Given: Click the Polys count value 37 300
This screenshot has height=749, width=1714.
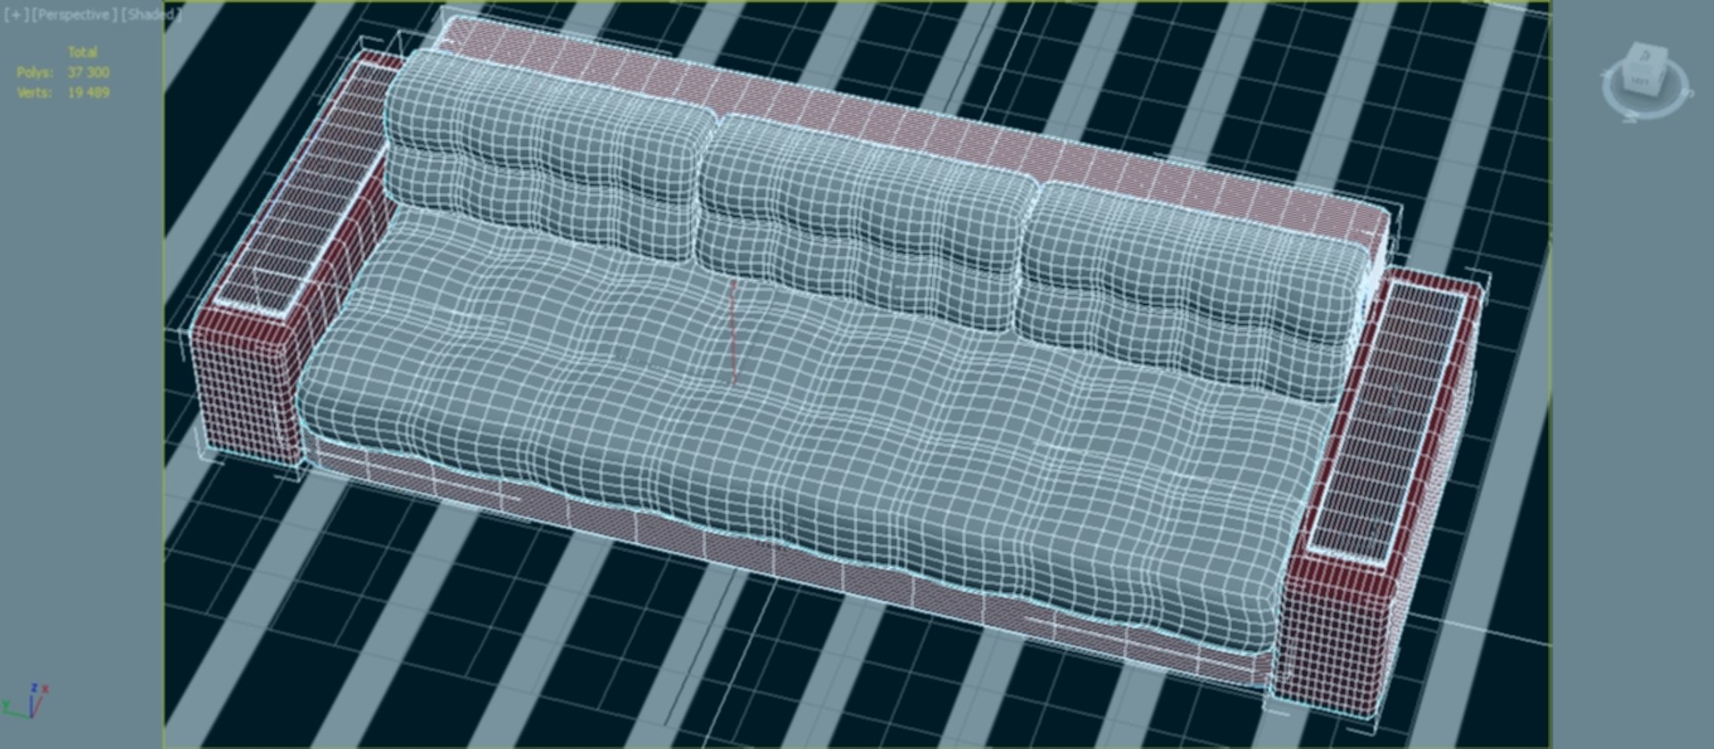Looking at the screenshot, I should click(88, 72).
